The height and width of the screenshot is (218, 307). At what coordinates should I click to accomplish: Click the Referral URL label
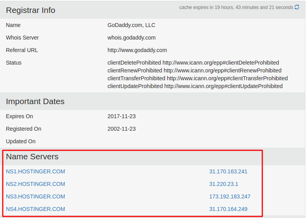tap(22, 50)
